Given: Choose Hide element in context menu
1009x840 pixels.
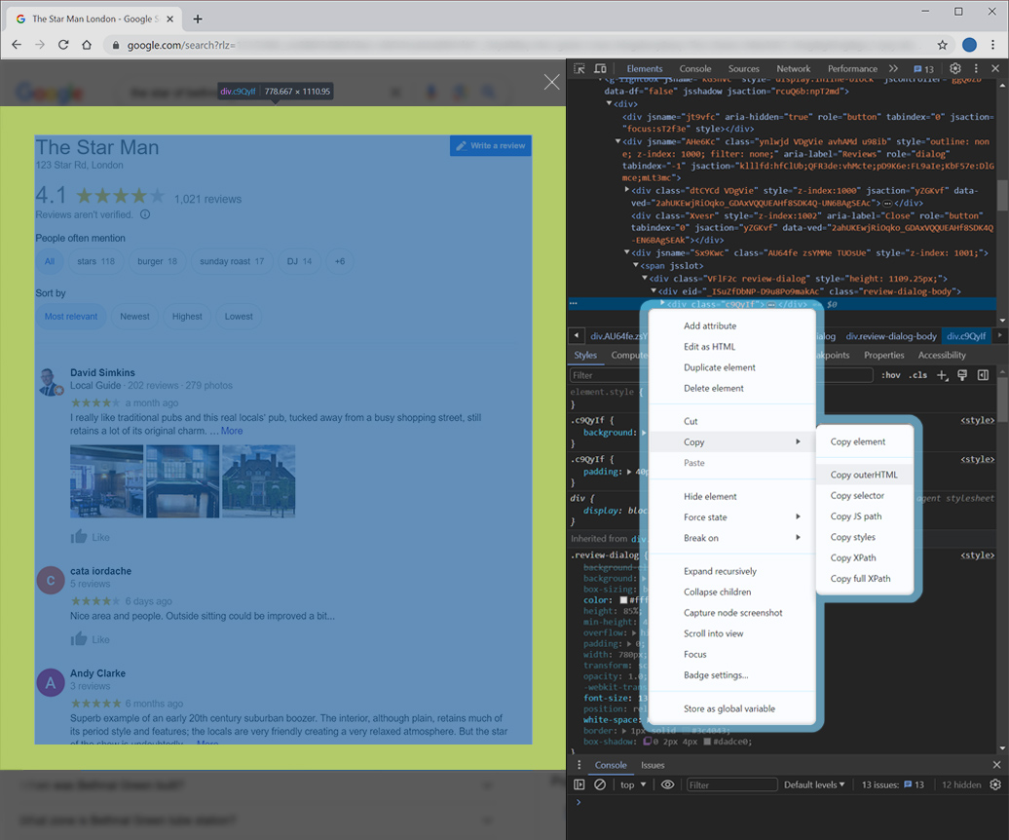Looking at the screenshot, I should coord(710,496).
